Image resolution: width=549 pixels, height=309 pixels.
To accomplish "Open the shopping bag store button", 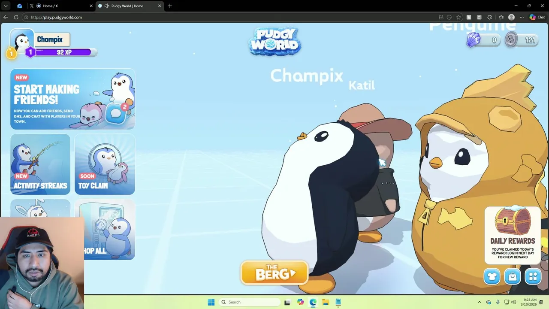I will point(513,276).
